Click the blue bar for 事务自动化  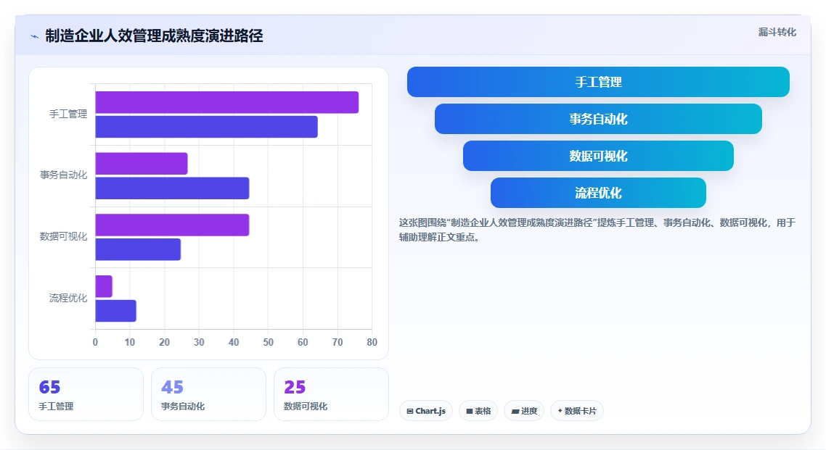click(x=172, y=188)
